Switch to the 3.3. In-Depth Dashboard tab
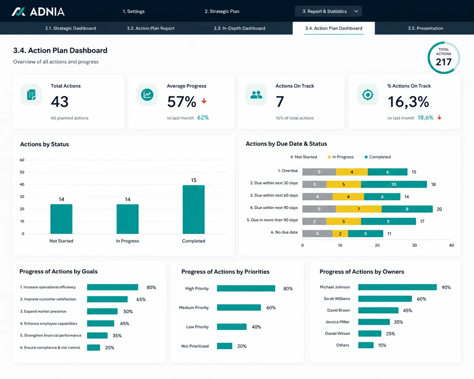The height and width of the screenshot is (379, 474). coord(239,28)
